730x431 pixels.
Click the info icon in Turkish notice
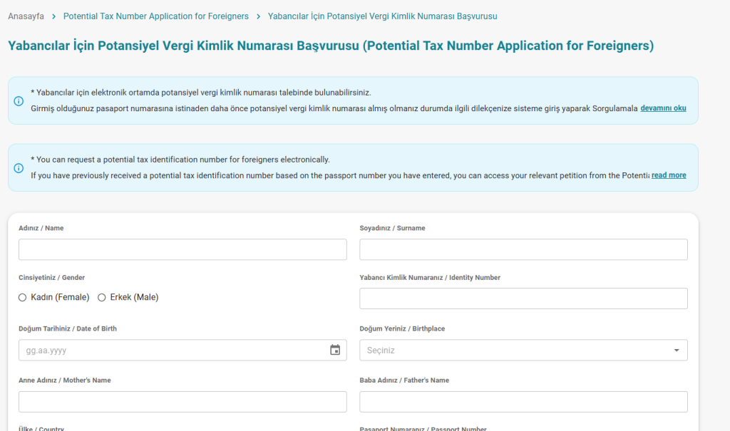click(19, 101)
